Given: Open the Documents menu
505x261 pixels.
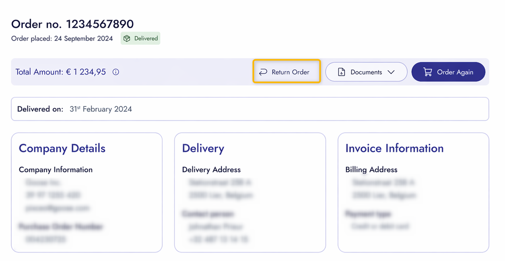Looking at the screenshot, I should tap(366, 72).
